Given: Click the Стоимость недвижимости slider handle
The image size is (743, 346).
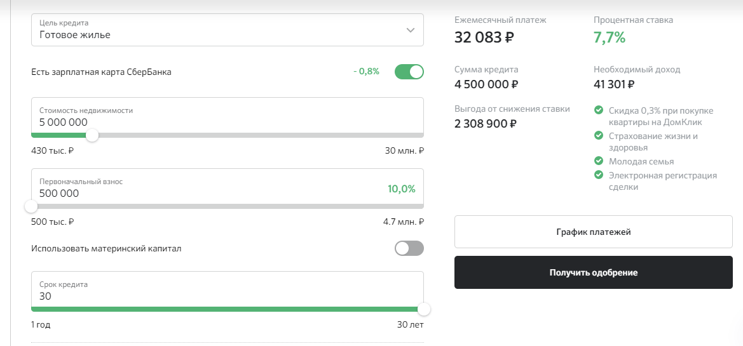Looking at the screenshot, I should pyautogui.click(x=92, y=135).
